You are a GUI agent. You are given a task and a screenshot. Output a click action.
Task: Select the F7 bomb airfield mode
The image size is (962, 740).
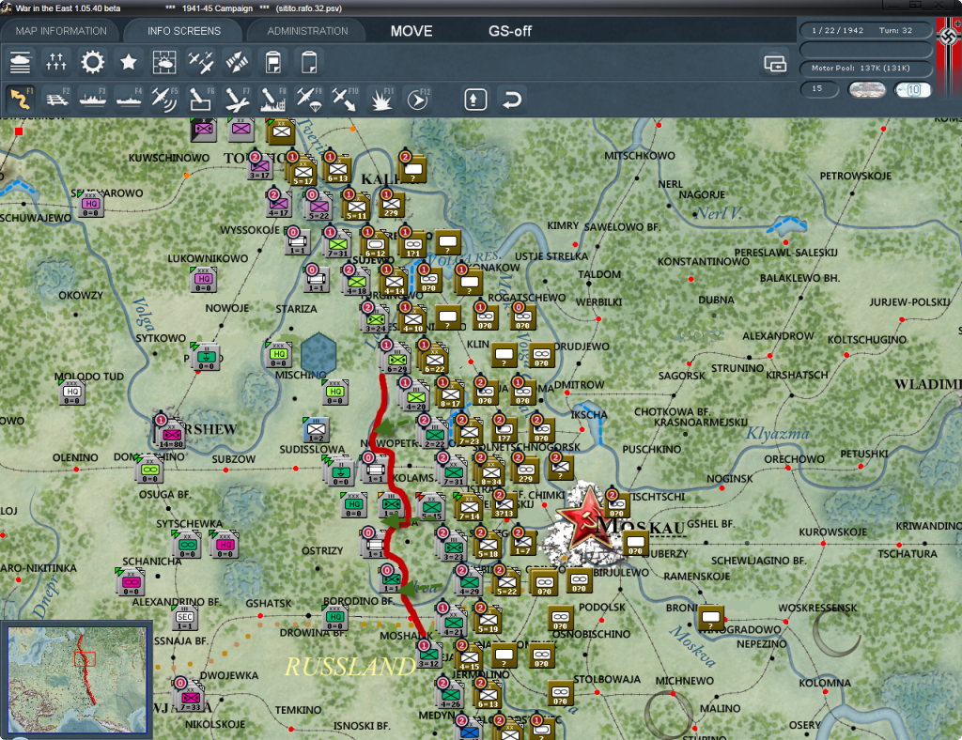[x=237, y=99]
